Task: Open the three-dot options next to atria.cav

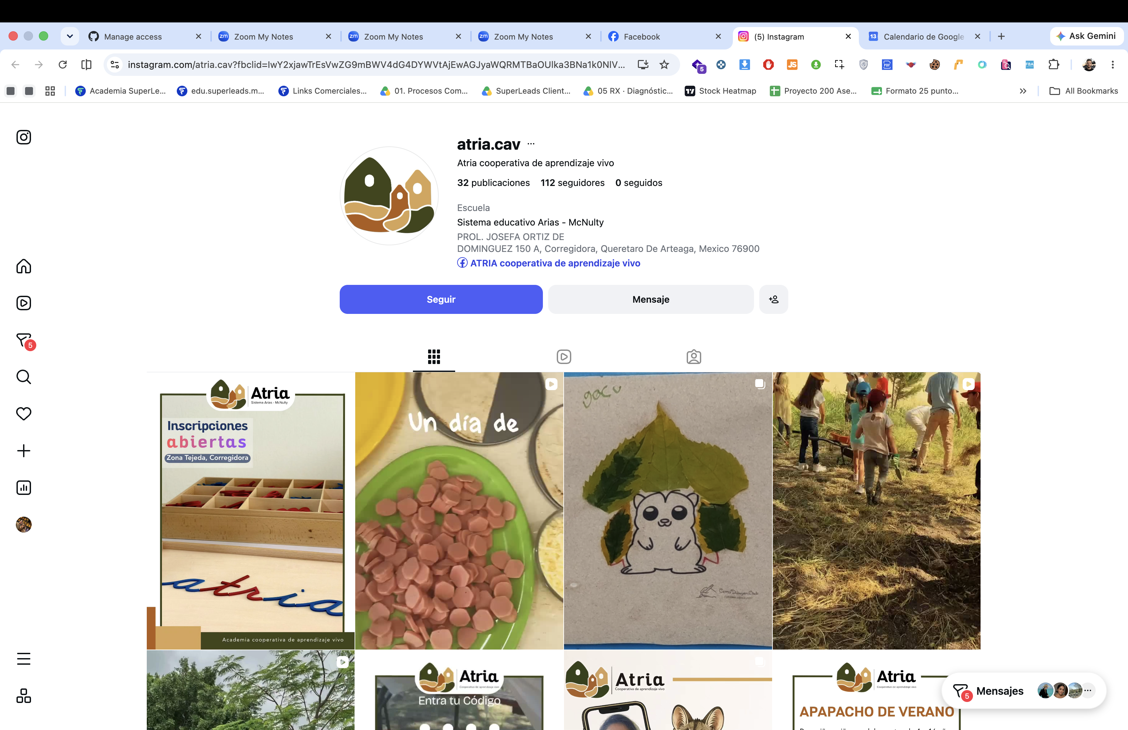Action: tap(531, 144)
